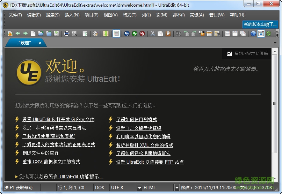Image resolution: width=282 pixels, height=194 pixels.
Task: Toggle the line numbers display button
Action: (116, 33)
